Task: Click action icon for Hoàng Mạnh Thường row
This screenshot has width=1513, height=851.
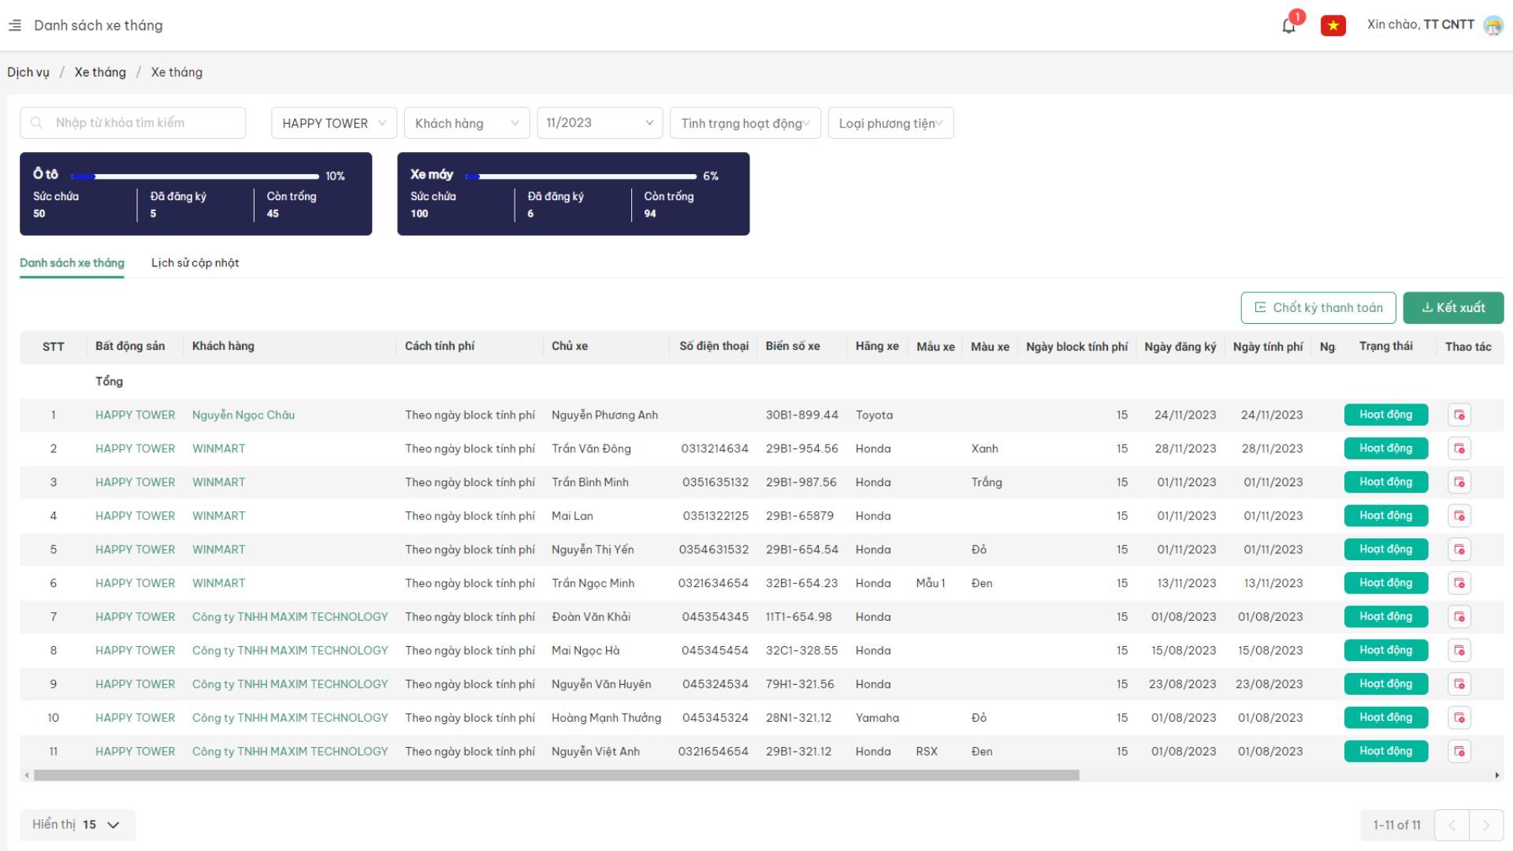Action: point(1459,718)
